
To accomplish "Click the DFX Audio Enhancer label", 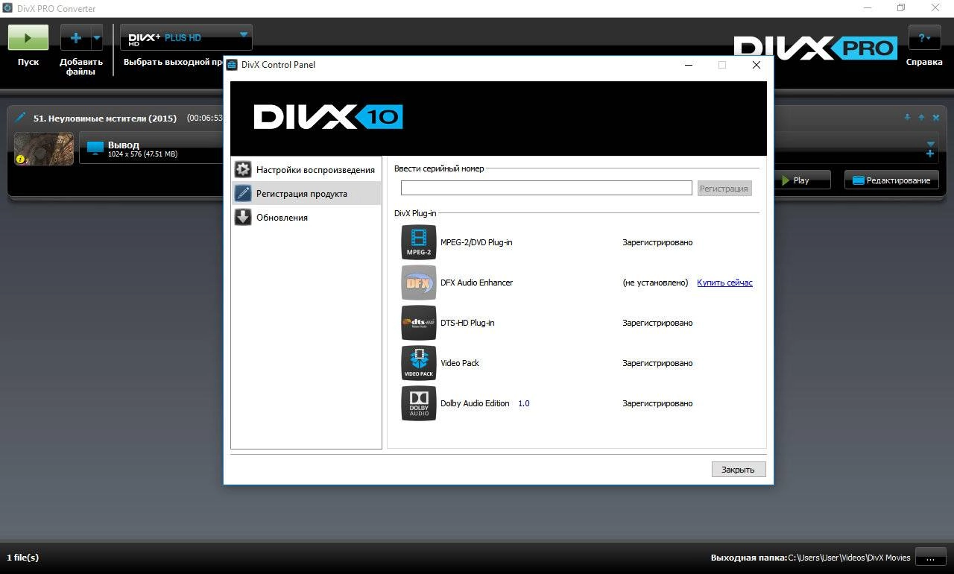I will 476,283.
